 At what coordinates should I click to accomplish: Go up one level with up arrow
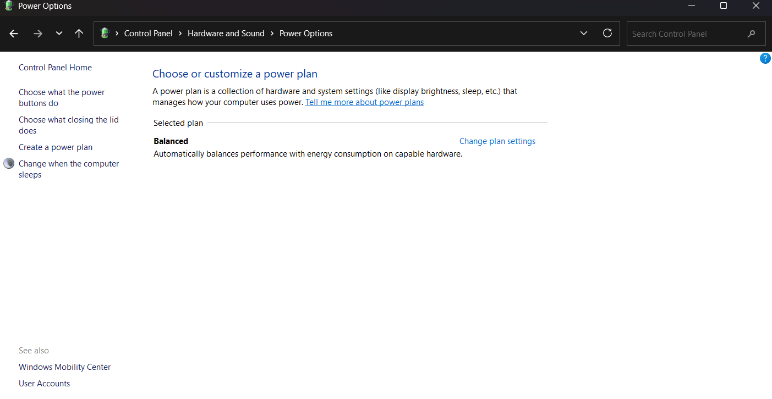tap(79, 34)
